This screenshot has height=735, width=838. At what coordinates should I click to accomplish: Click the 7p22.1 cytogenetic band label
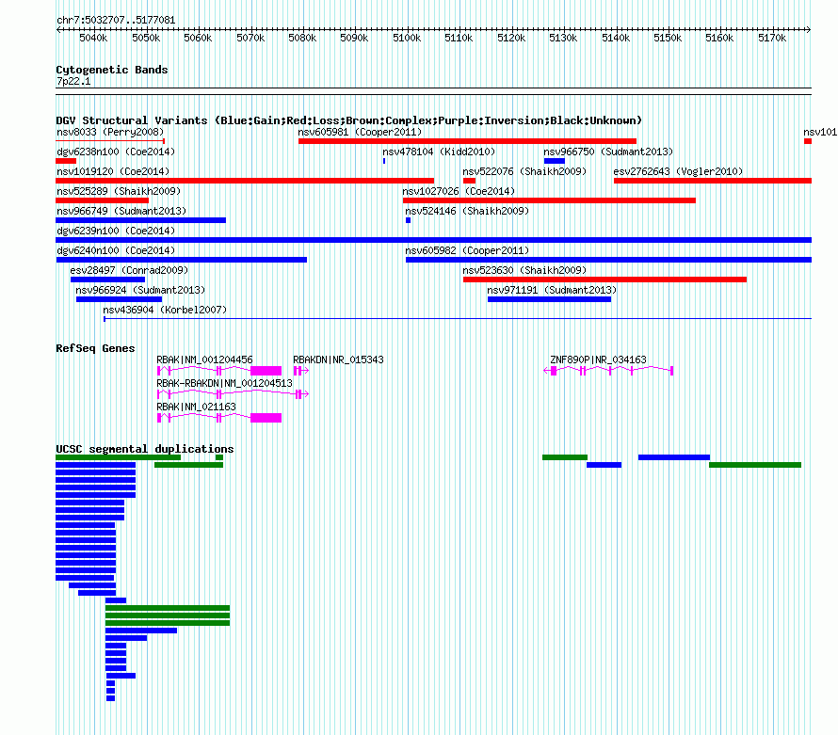(73, 81)
